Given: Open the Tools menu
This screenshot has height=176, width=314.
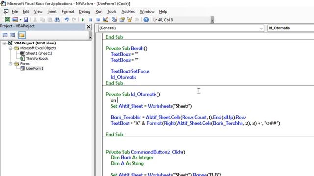Looking at the screenshot, I should [x=112, y=12].
